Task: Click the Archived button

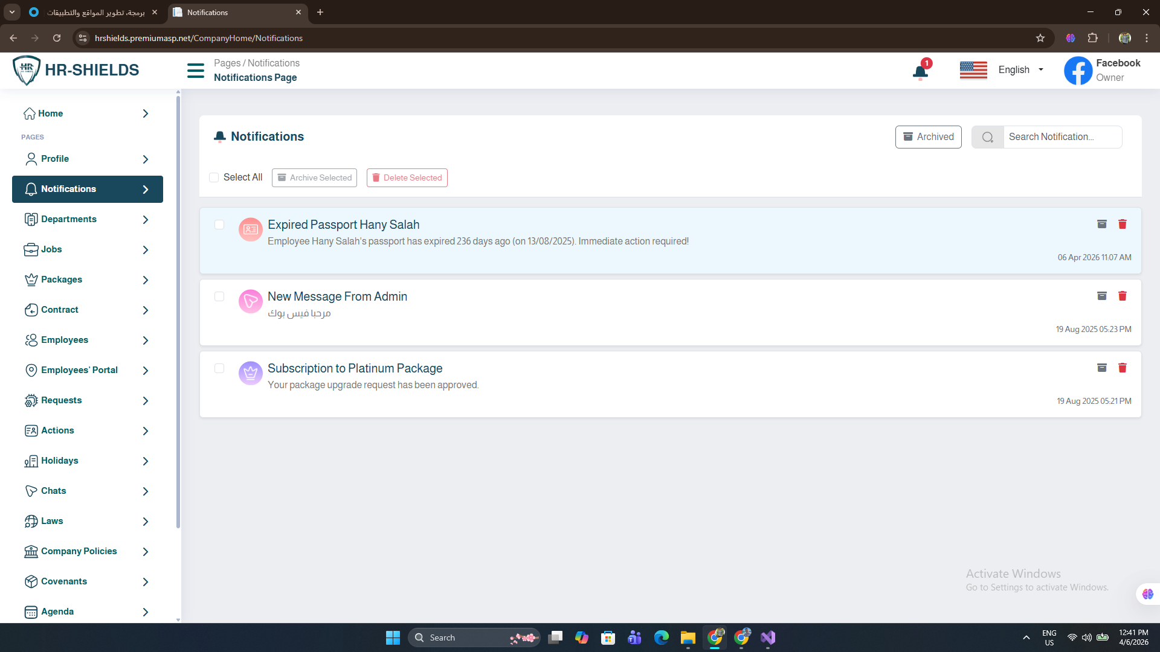Action: (928, 137)
